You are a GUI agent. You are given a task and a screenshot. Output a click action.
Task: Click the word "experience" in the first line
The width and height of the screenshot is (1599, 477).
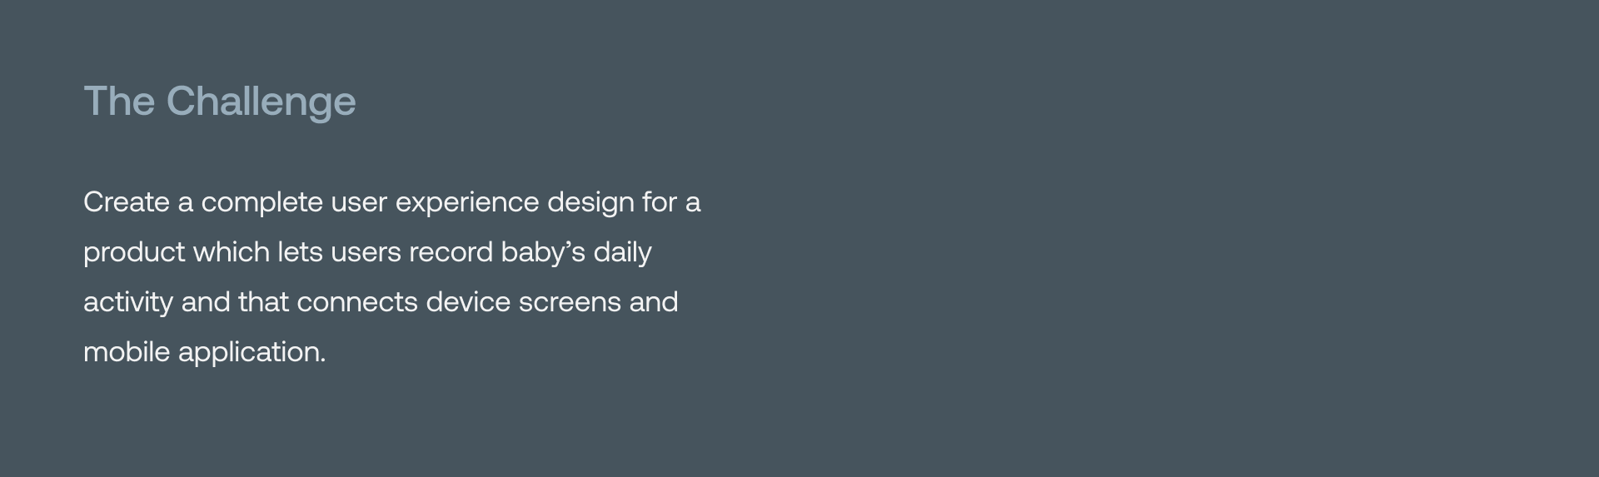pyautogui.click(x=467, y=202)
